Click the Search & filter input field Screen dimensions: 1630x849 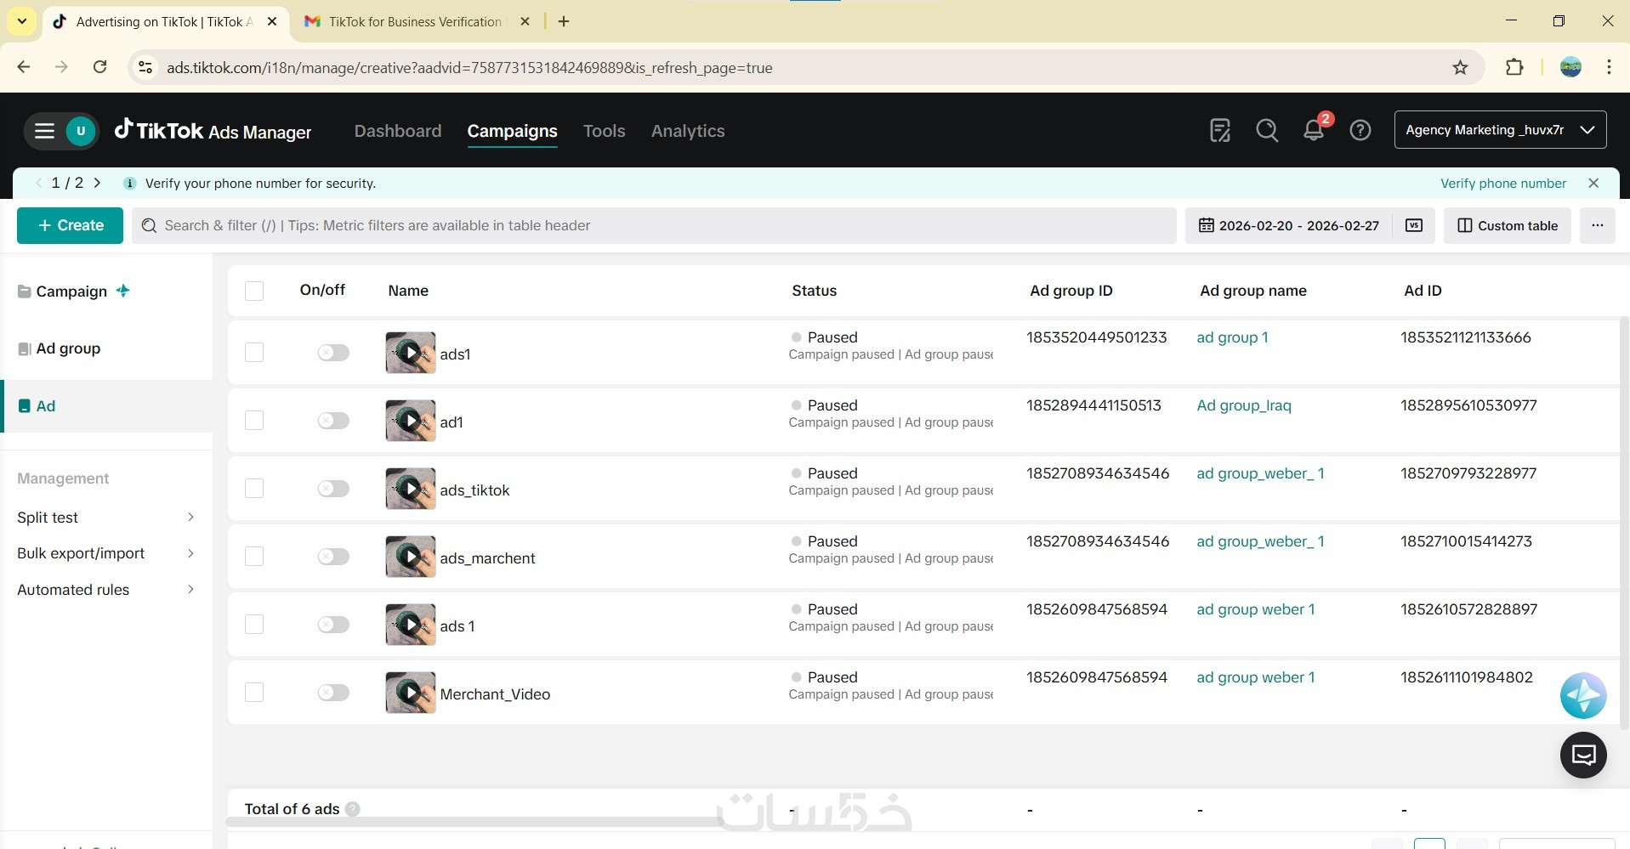(655, 225)
